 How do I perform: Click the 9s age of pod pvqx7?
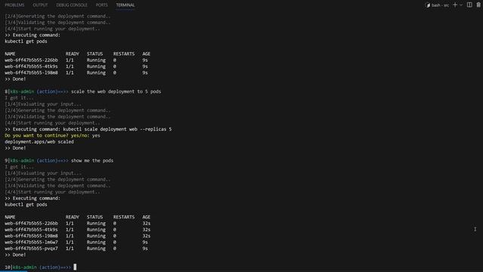pos(145,249)
